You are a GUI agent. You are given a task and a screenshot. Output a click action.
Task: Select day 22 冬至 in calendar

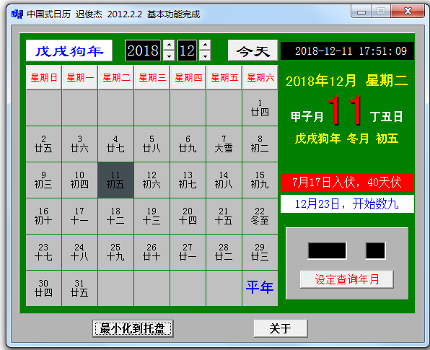[x=260, y=216]
